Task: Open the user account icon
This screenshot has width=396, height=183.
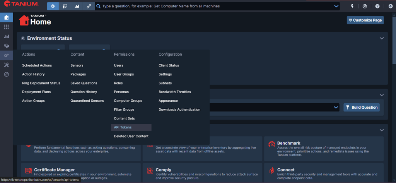Action: (x=391, y=6)
